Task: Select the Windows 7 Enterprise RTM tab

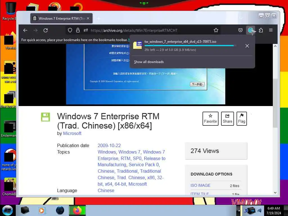Action: 61,18
